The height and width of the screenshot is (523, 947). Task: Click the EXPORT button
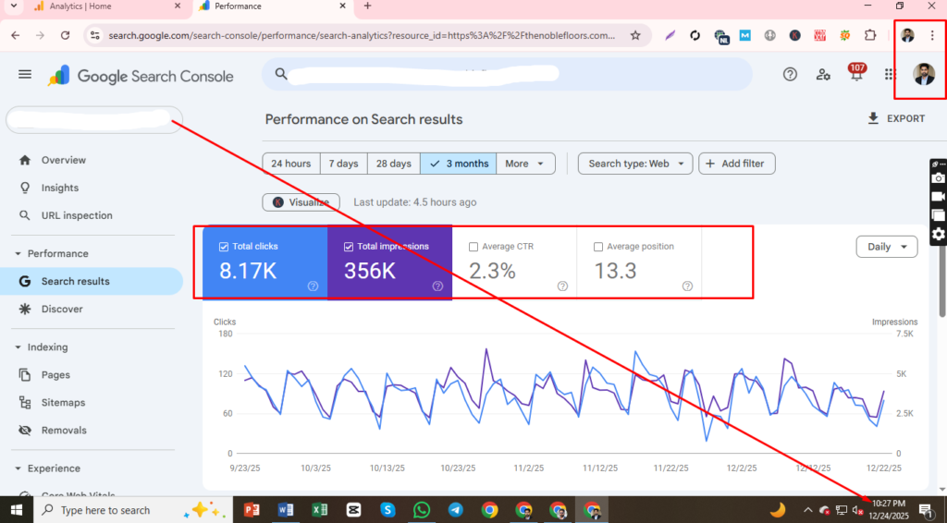coord(896,119)
